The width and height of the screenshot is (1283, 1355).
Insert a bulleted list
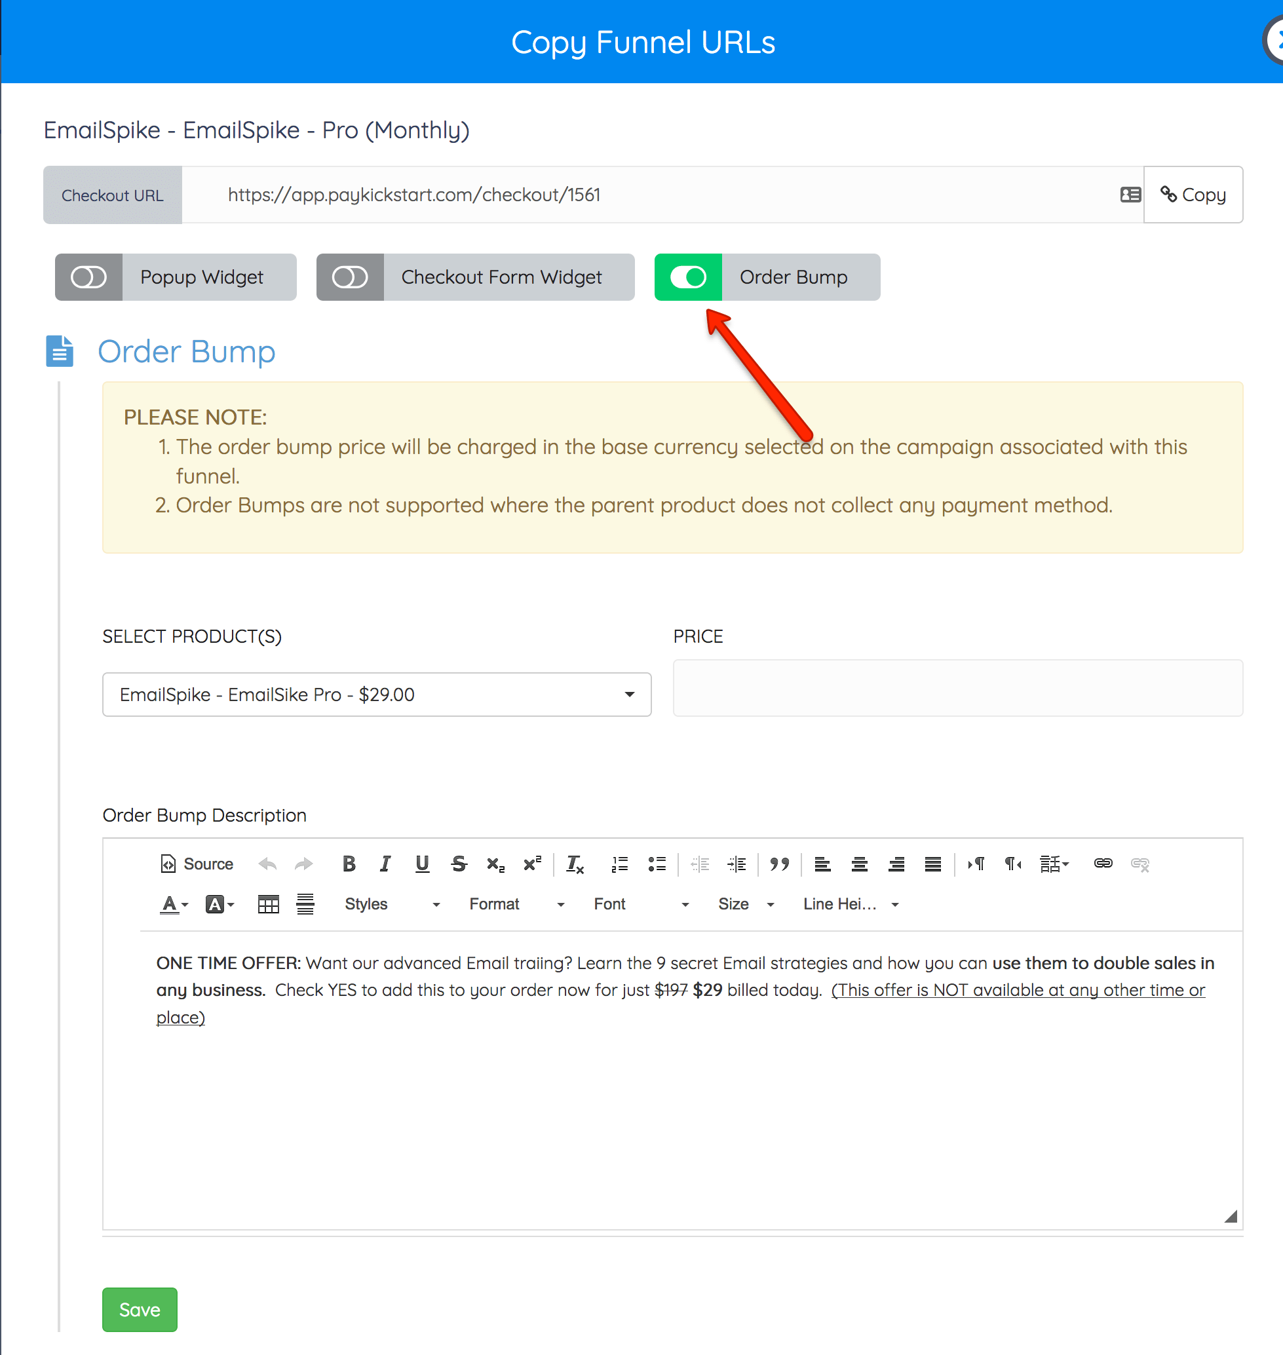657,864
